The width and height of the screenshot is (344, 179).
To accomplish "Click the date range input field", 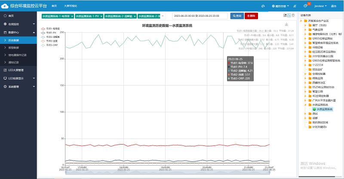I will coord(201,16).
